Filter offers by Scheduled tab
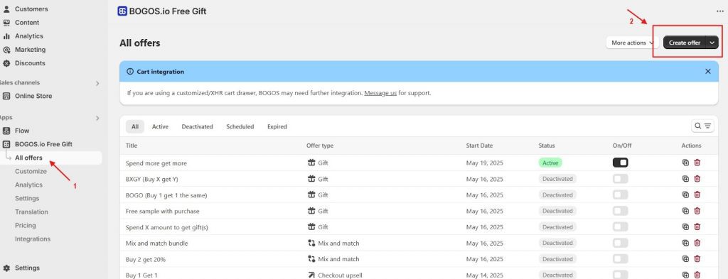 point(240,126)
